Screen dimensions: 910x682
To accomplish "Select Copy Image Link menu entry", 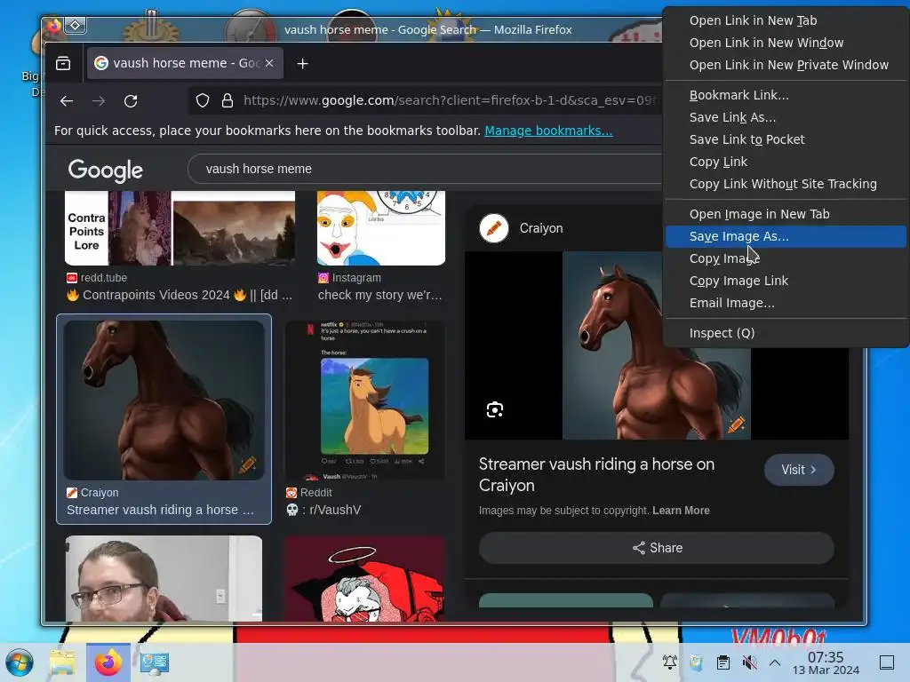I will click(x=786, y=281).
